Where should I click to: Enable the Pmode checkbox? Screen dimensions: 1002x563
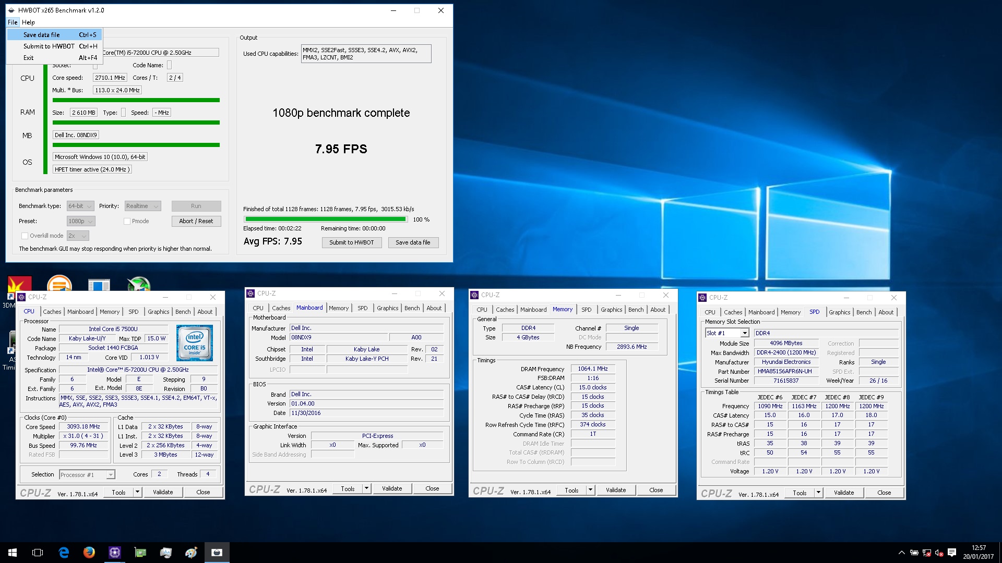(127, 221)
